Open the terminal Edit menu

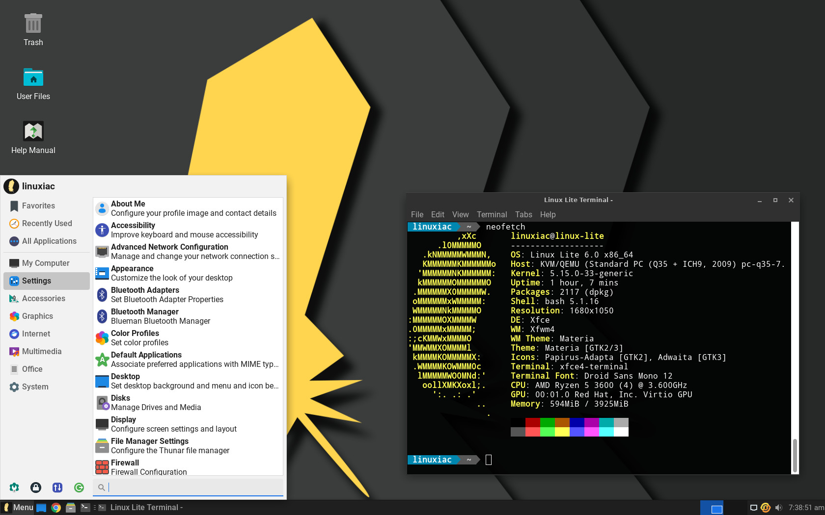438,215
